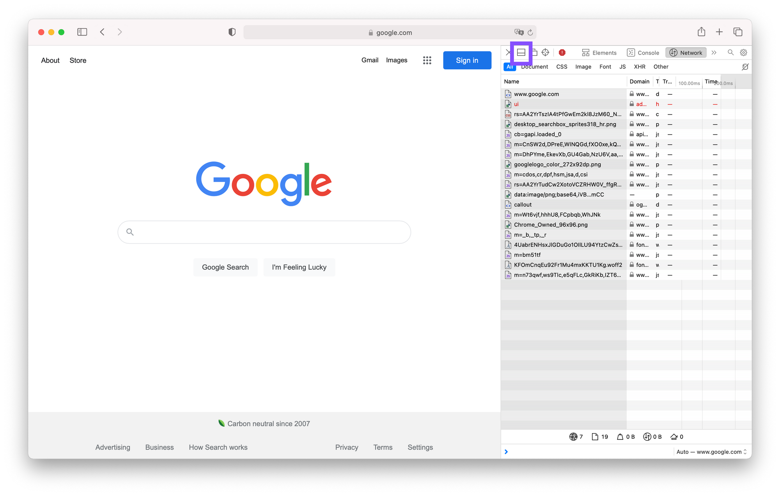
Task: Click the element selection crosshair icon
Action: coord(545,52)
